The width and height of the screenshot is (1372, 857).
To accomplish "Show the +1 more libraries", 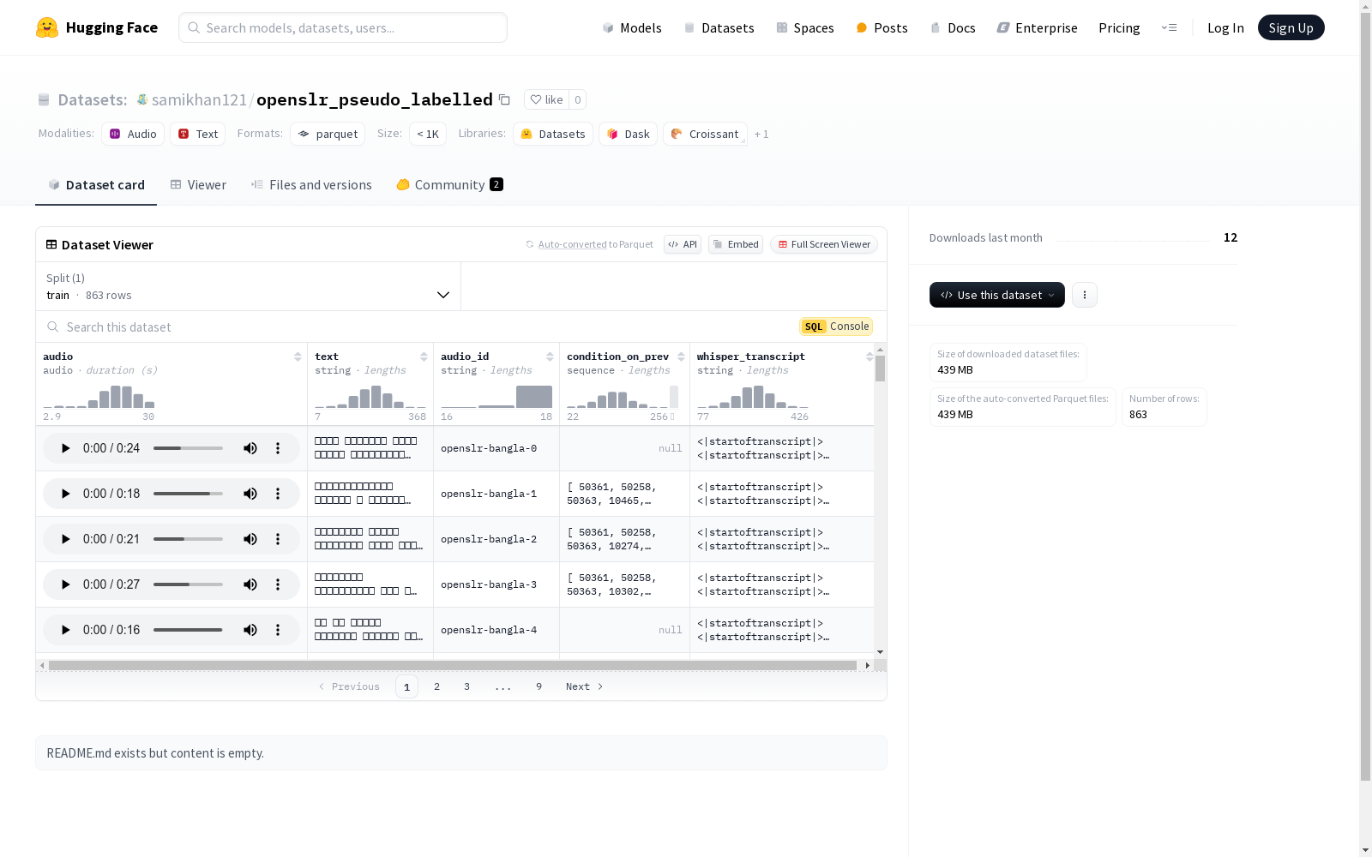I will point(761,135).
